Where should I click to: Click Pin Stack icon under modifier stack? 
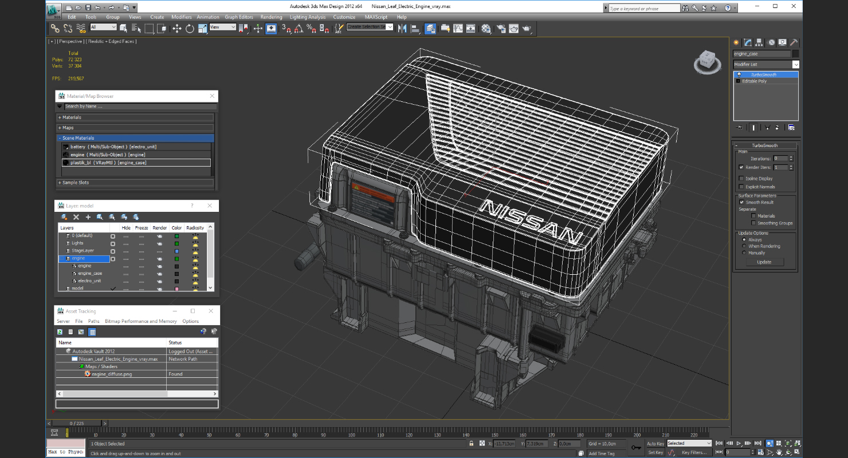[x=740, y=127]
